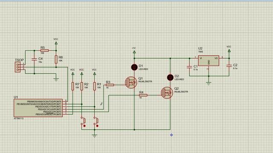Click the VO pin label on U2

tap(216, 58)
